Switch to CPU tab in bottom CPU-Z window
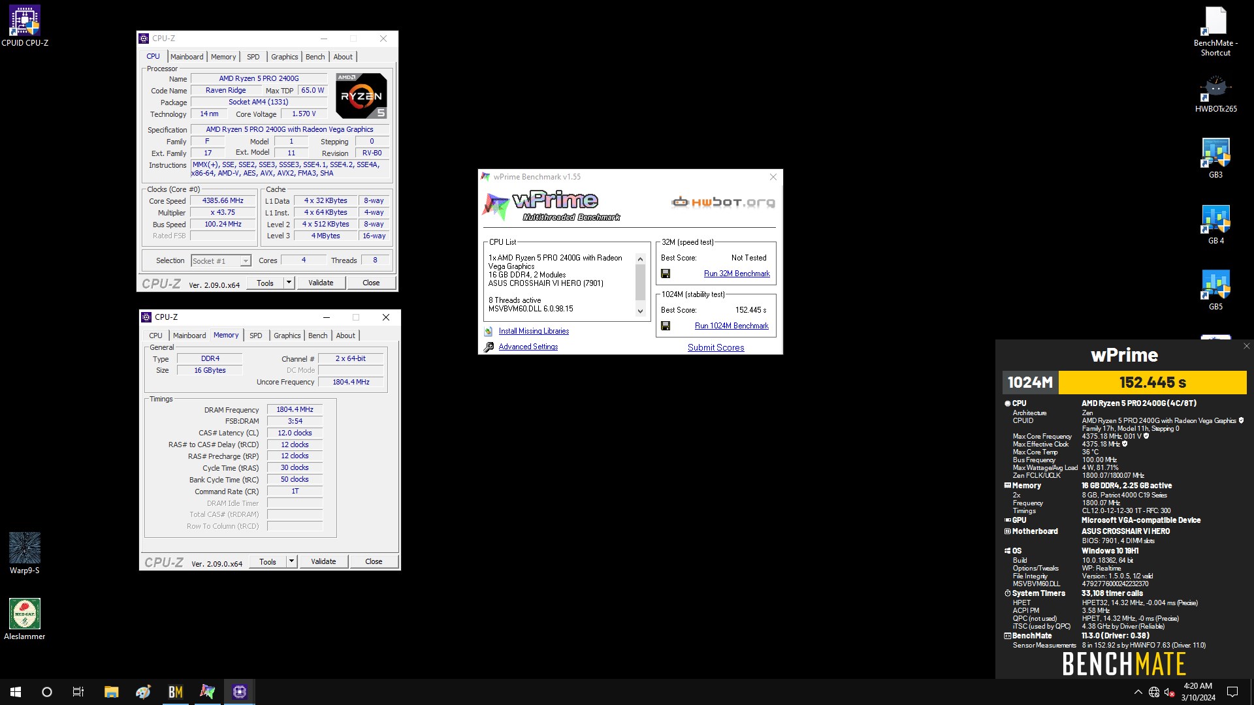 tap(155, 336)
